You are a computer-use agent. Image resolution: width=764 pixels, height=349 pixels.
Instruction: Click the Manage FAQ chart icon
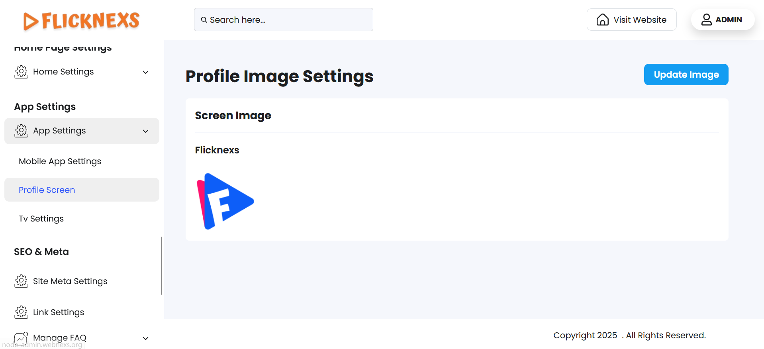pos(21,338)
